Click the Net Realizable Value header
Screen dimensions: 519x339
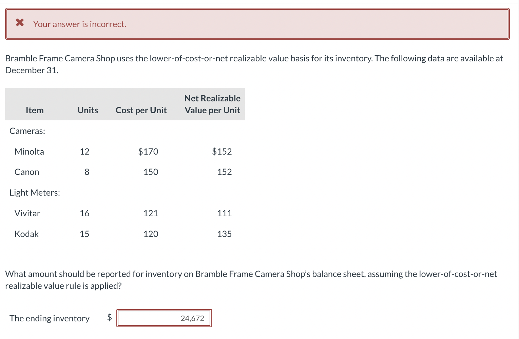pyautogui.click(x=212, y=104)
